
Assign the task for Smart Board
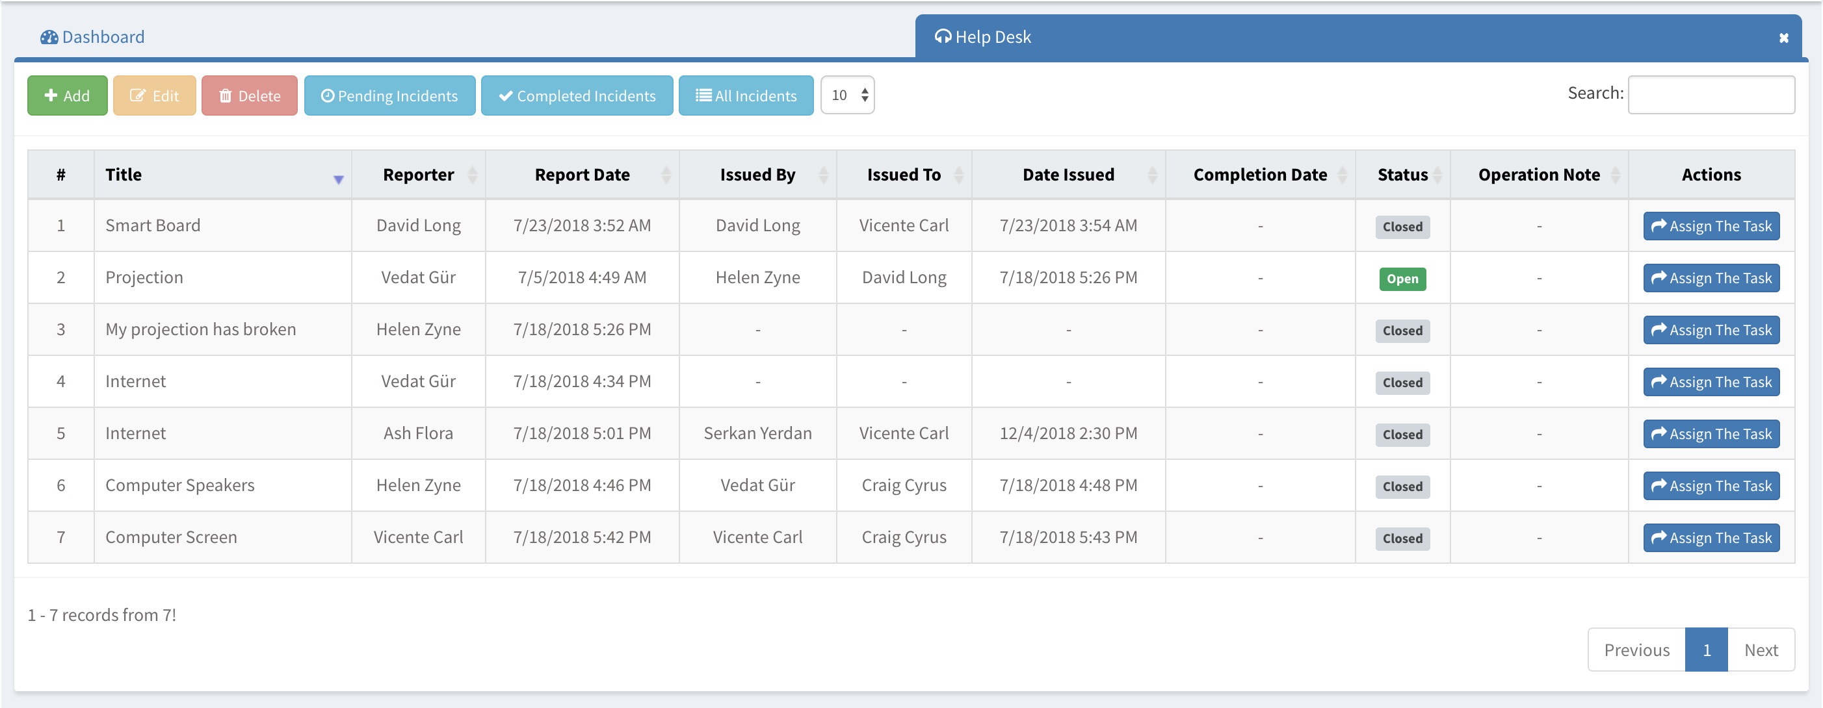(x=1711, y=226)
